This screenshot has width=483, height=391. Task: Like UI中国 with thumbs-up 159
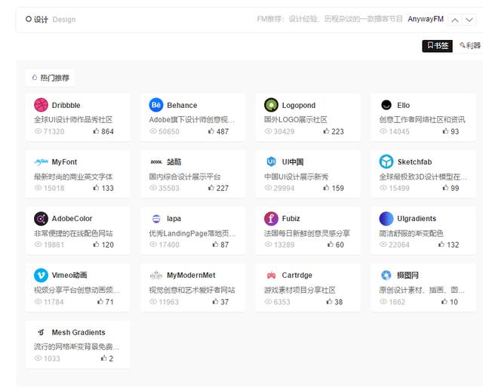pyautogui.click(x=334, y=188)
